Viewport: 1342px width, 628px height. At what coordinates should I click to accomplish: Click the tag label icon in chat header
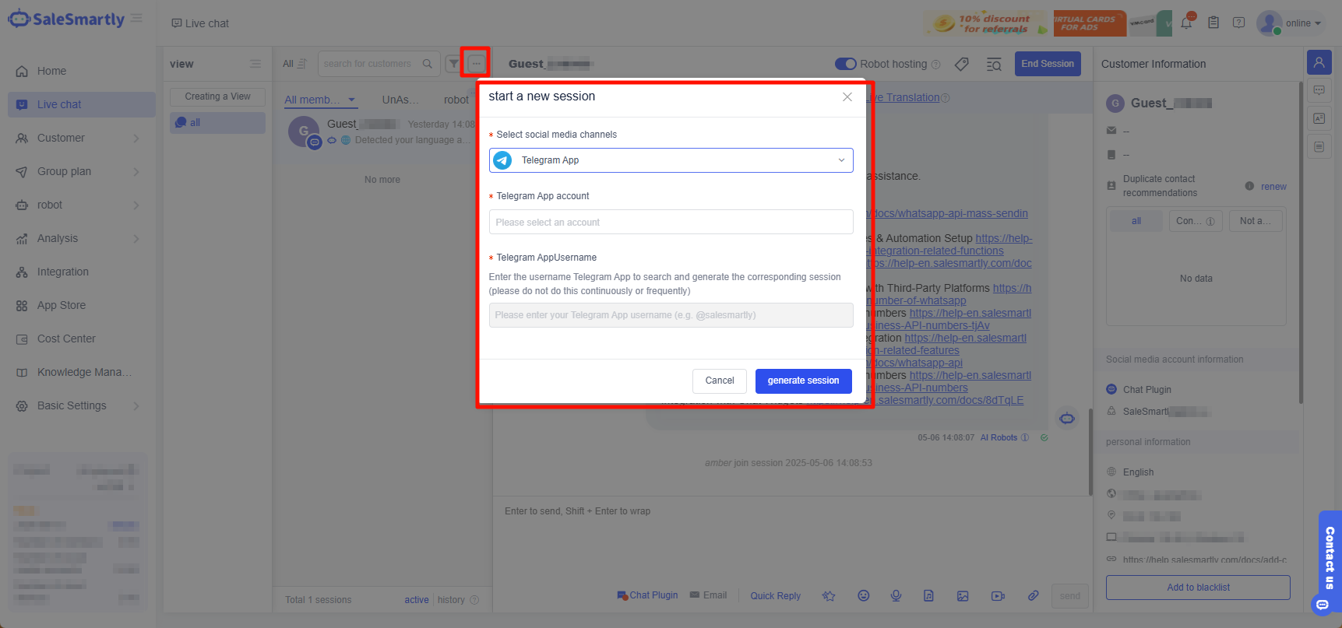[962, 64]
